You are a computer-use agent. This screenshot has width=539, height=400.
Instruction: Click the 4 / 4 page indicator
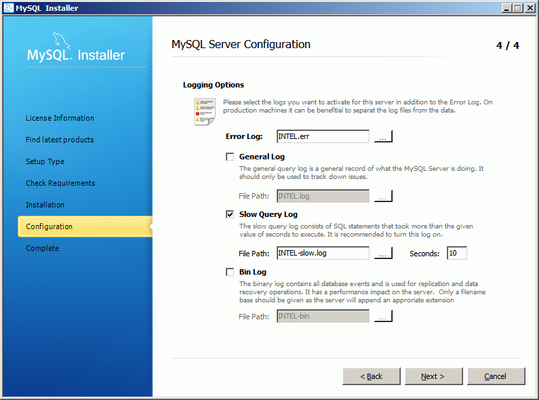click(508, 45)
